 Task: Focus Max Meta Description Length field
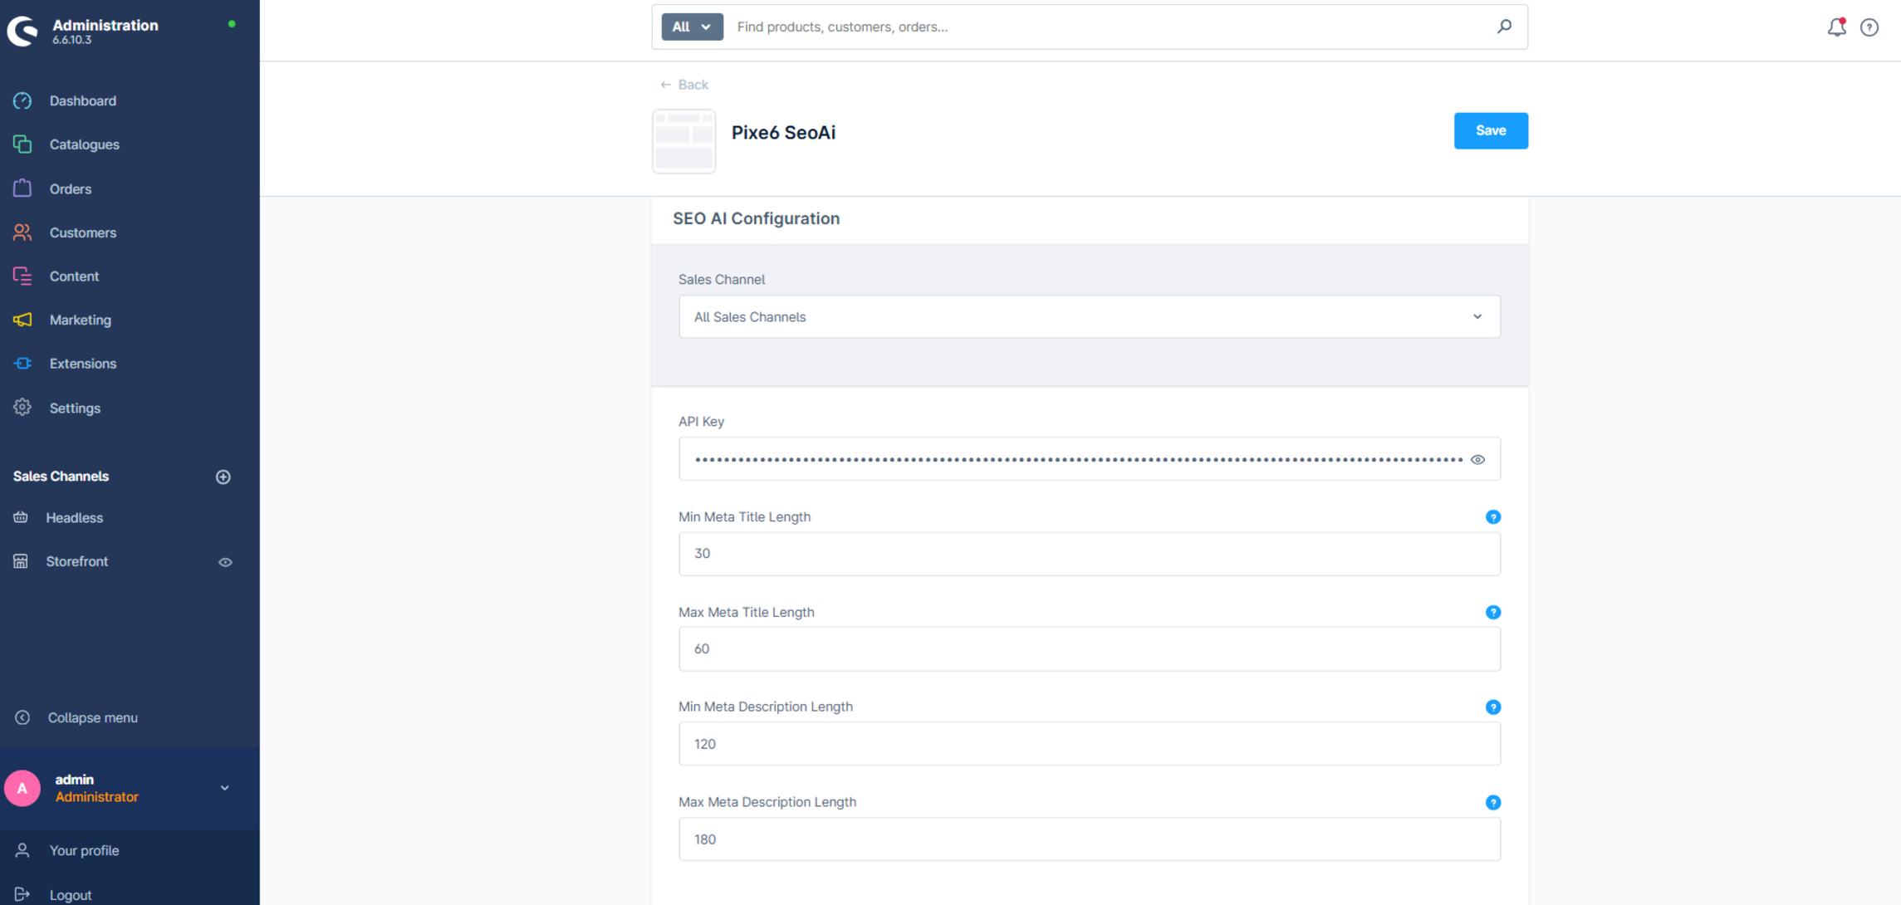point(1089,839)
